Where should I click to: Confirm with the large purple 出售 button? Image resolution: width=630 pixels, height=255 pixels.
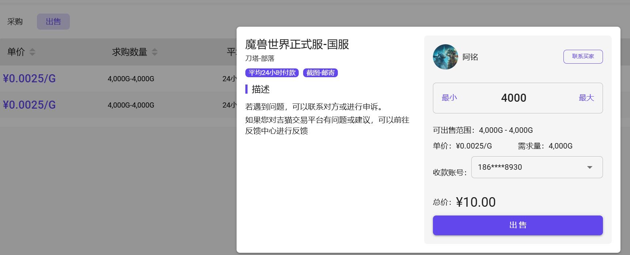coord(517,225)
